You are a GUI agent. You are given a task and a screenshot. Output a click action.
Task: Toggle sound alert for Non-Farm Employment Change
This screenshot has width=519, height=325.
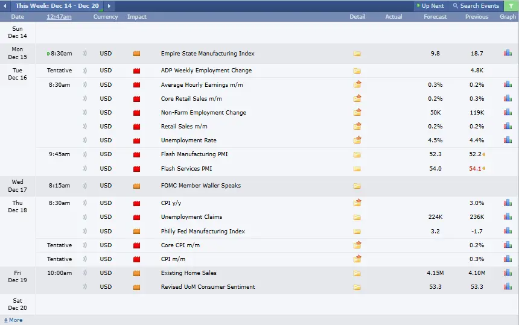(85, 112)
